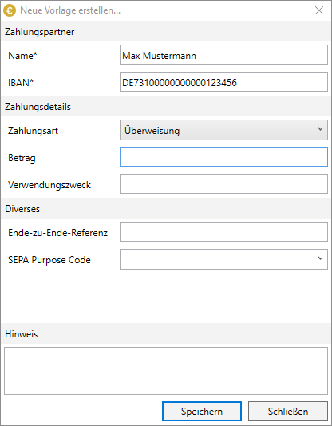Image resolution: width=332 pixels, height=426 pixels.
Task: Click the Schließen button
Action: [288, 411]
